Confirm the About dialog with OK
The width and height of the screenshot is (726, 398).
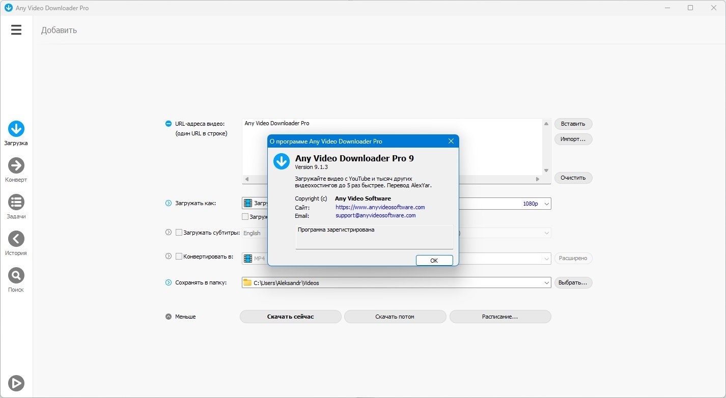434,260
